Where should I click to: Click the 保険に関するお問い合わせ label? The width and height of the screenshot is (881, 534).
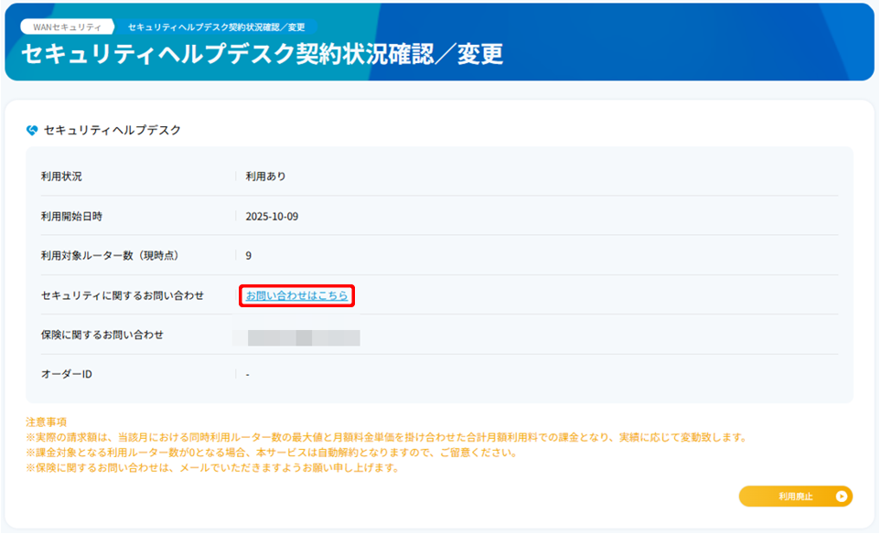tap(102, 335)
